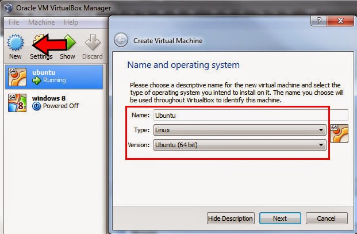357x234 pixels.
Task: Open the Type dropdown showing Linux
Action: pyautogui.click(x=240, y=130)
